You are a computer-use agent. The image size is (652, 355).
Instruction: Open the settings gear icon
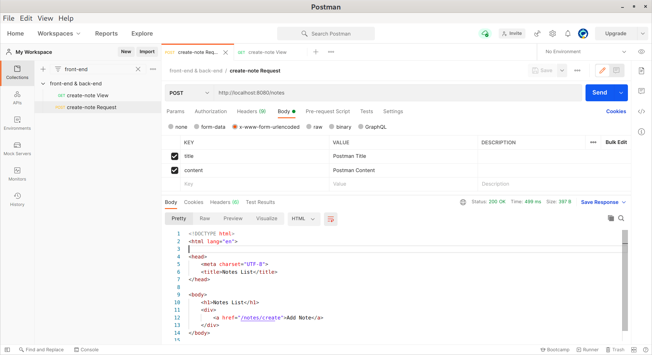pos(553,34)
